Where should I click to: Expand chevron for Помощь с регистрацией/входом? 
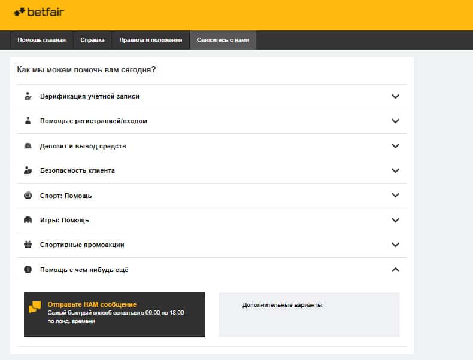click(x=395, y=121)
